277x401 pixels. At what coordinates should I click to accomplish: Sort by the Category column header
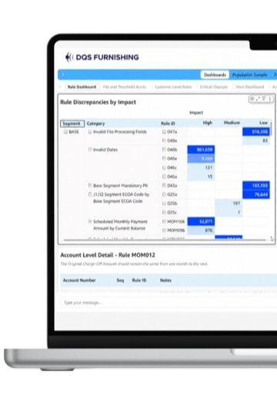(x=95, y=123)
